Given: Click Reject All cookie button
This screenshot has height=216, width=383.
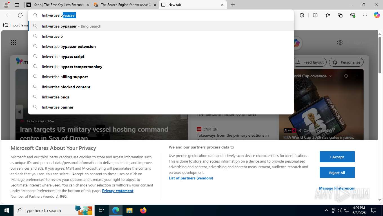Looking at the screenshot, I should click(x=337, y=172).
